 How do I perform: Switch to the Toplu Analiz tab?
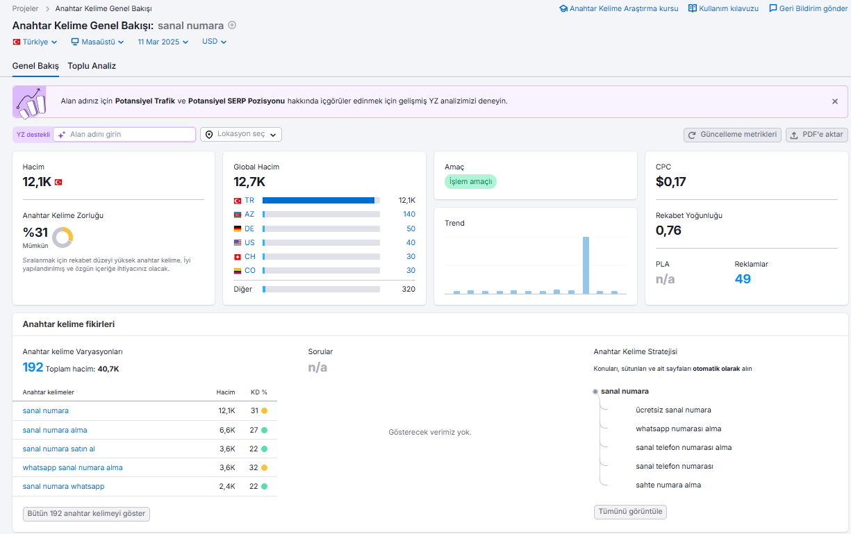coord(92,66)
